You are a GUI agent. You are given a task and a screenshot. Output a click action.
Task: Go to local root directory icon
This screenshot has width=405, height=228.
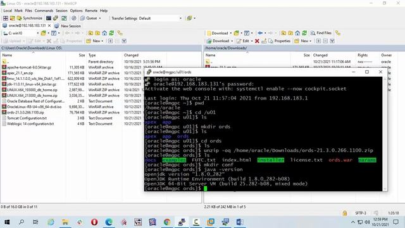click(97, 33)
